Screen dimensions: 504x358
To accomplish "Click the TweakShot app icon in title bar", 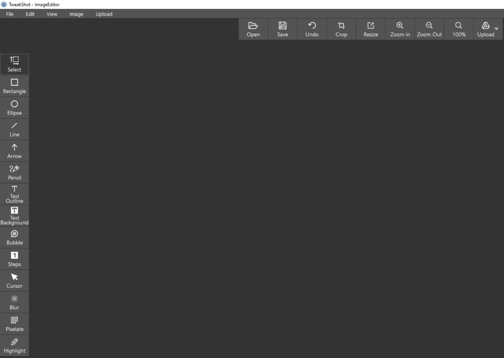I will coord(4,4).
